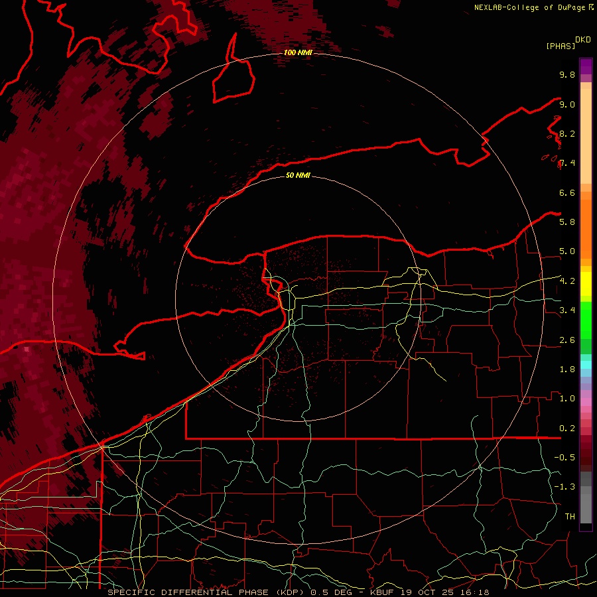Click the orange segment of the color bar
The image size is (597, 597).
click(586, 228)
